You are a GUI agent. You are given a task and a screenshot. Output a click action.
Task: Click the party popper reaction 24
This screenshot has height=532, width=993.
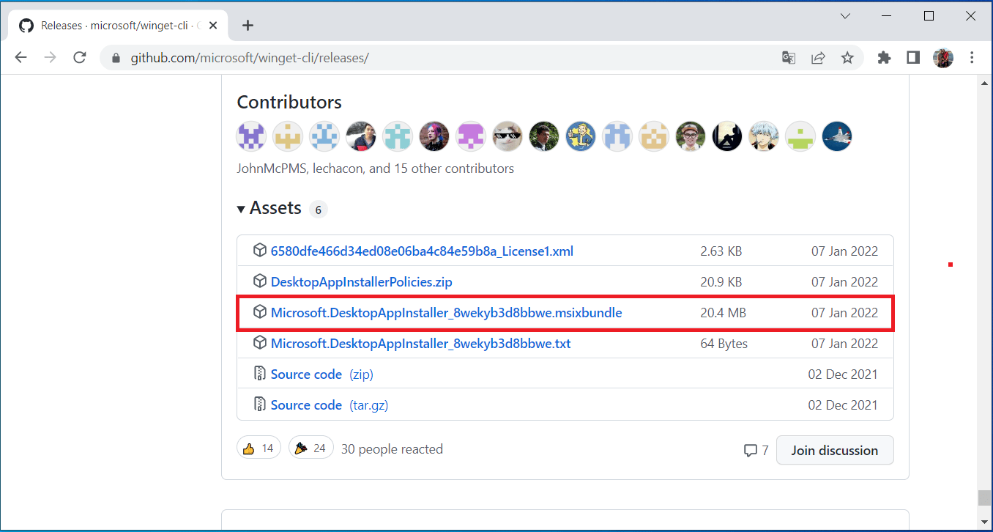[x=310, y=448]
